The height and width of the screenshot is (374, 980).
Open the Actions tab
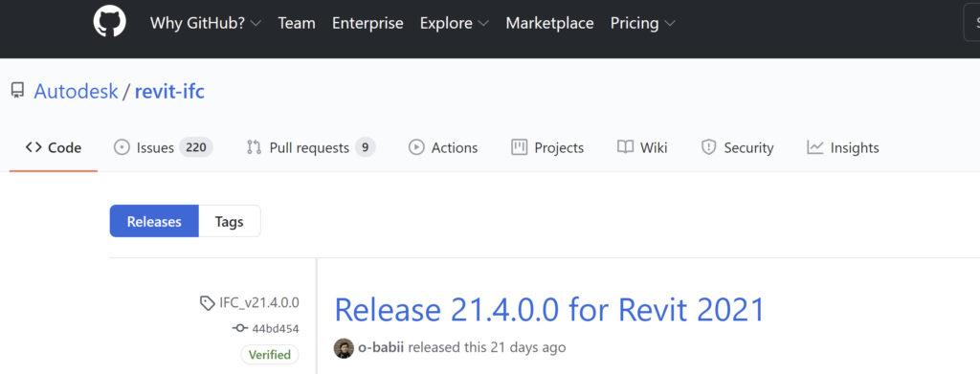click(442, 148)
